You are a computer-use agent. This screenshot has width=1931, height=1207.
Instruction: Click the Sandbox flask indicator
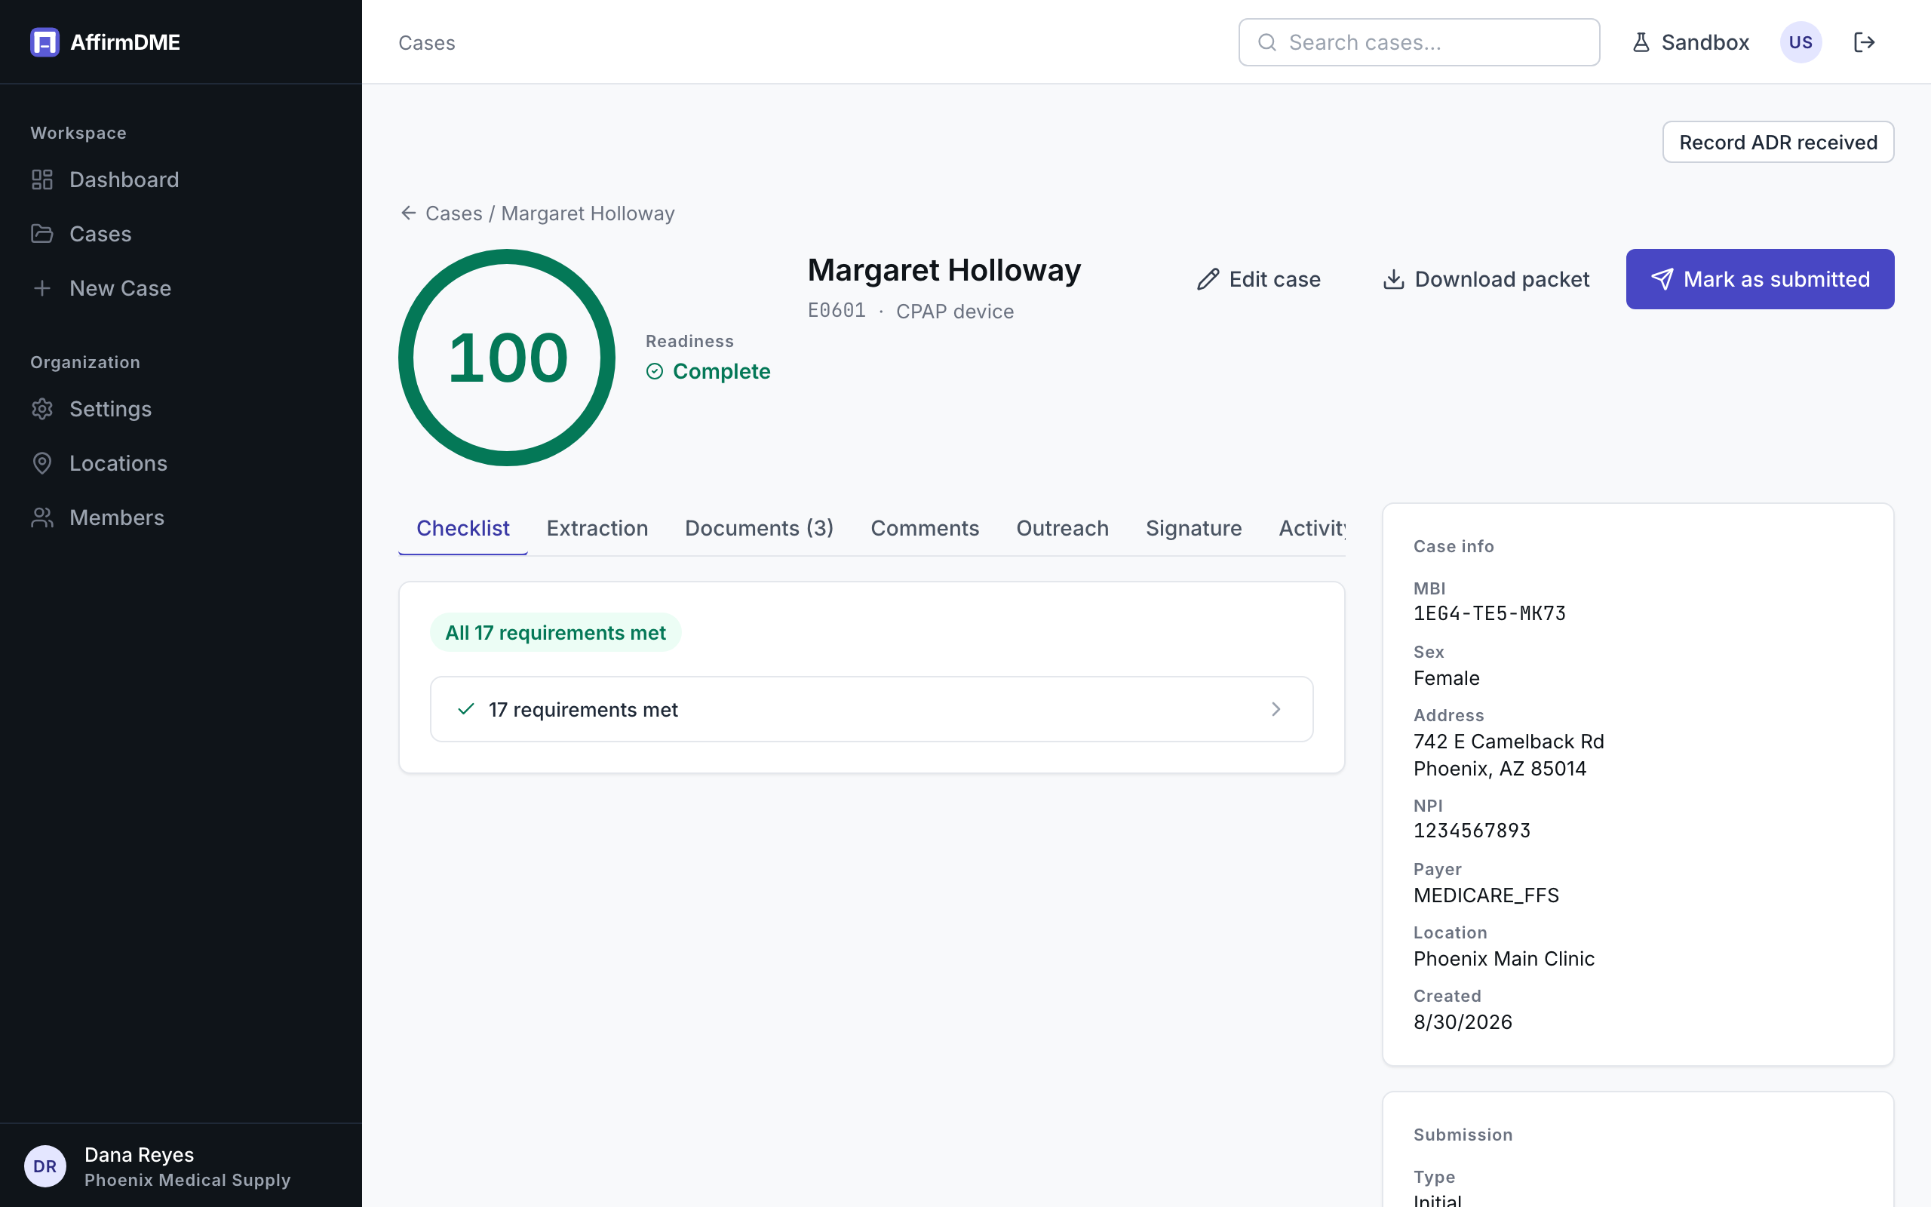click(1691, 42)
